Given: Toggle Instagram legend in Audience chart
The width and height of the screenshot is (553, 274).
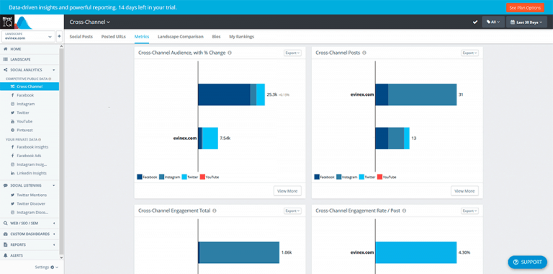Looking at the screenshot, I should tap(170, 177).
